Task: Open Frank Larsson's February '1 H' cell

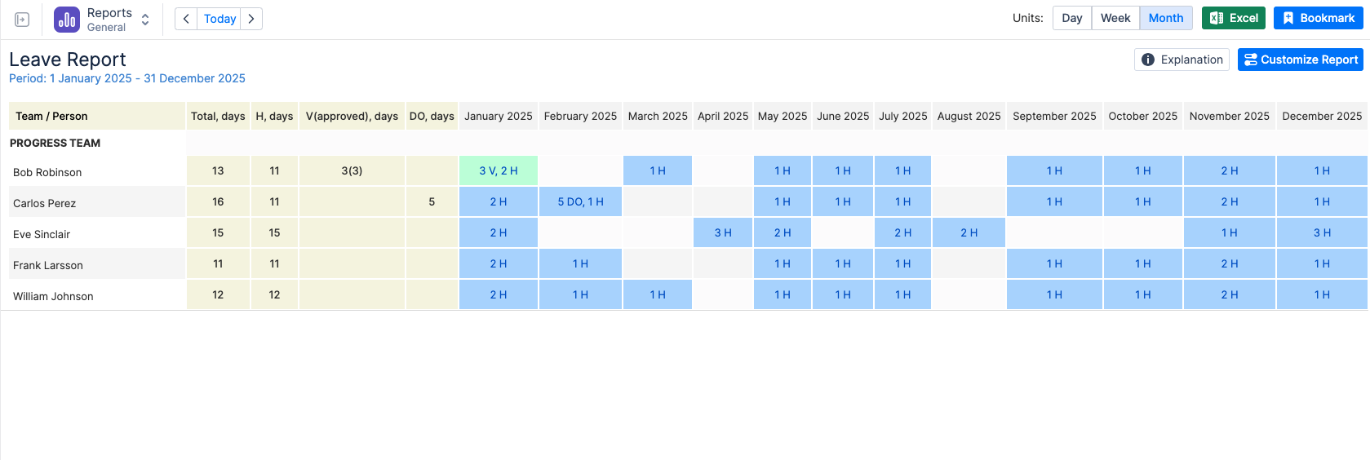Action: 580,263
